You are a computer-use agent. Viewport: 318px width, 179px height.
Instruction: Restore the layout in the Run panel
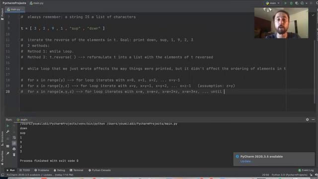(x=8, y=146)
